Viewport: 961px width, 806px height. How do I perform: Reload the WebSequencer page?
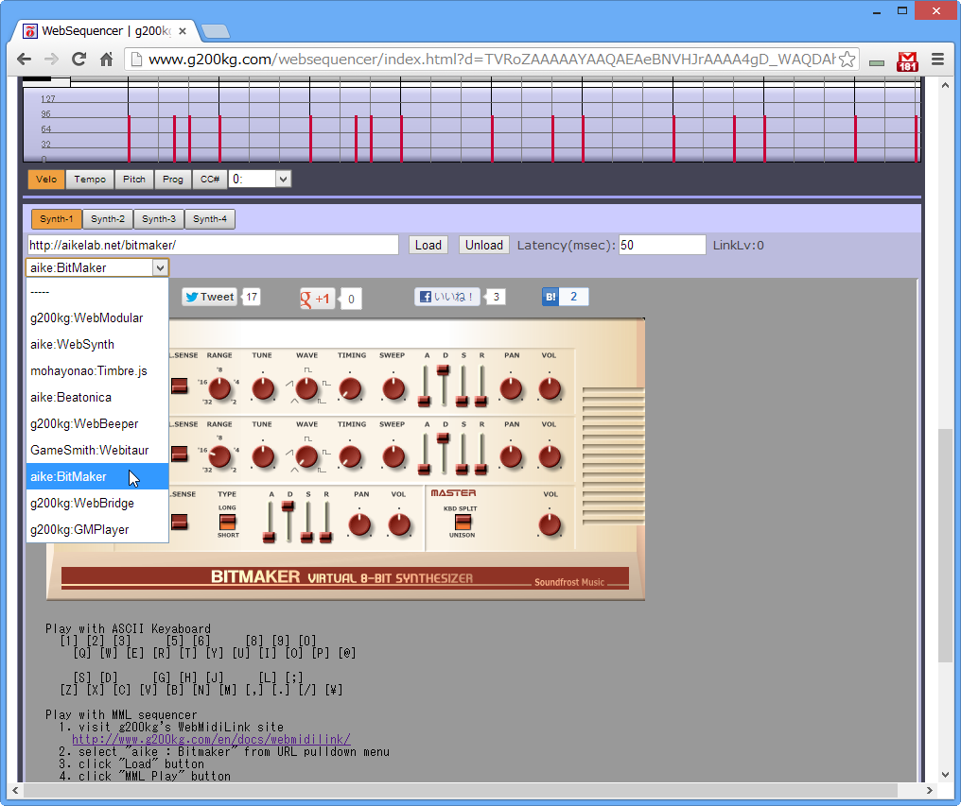pyautogui.click(x=79, y=59)
